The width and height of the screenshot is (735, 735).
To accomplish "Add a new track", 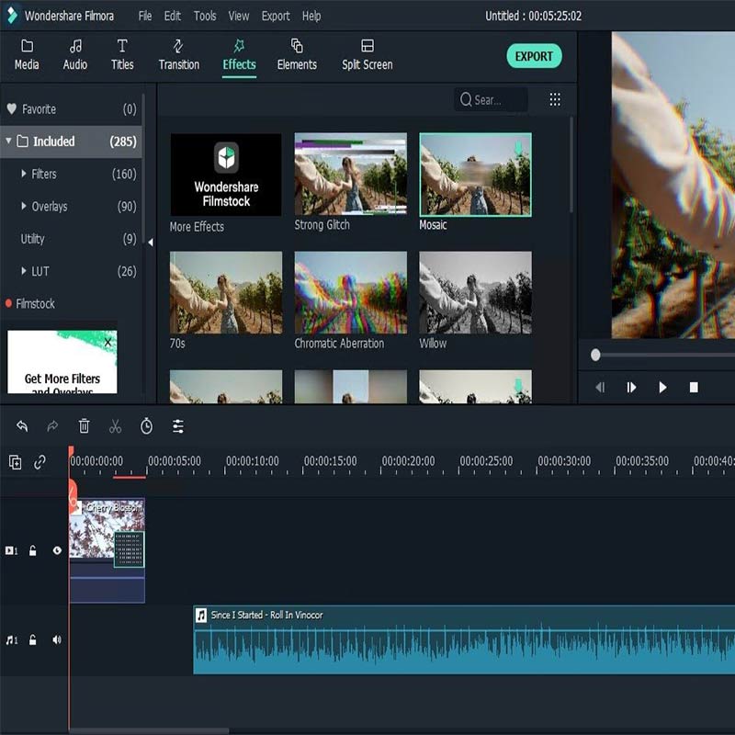I will point(16,462).
